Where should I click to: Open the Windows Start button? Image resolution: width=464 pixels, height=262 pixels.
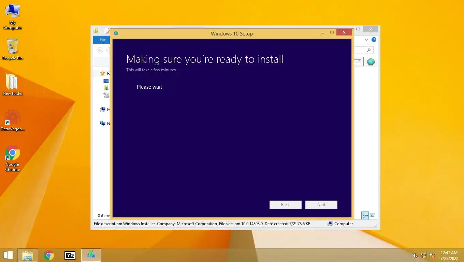click(x=8, y=255)
